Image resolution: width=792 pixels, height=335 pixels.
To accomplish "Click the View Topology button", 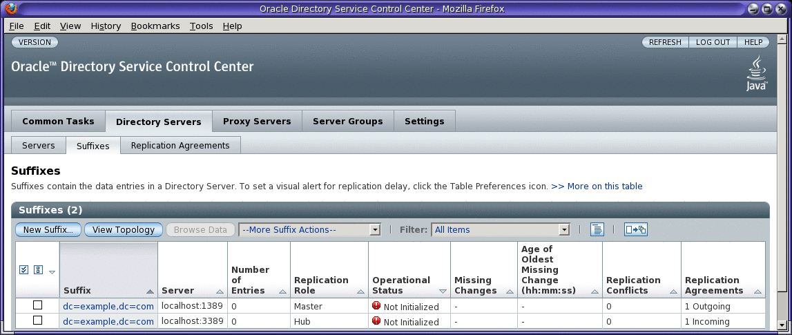I will [123, 229].
